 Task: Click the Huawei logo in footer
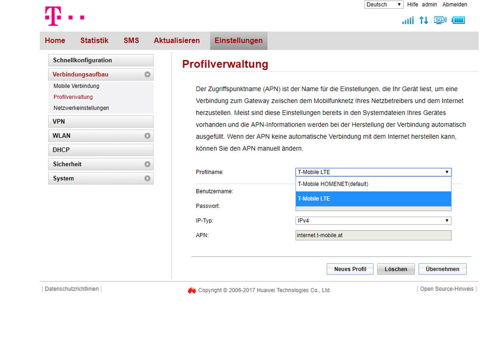[191, 290]
